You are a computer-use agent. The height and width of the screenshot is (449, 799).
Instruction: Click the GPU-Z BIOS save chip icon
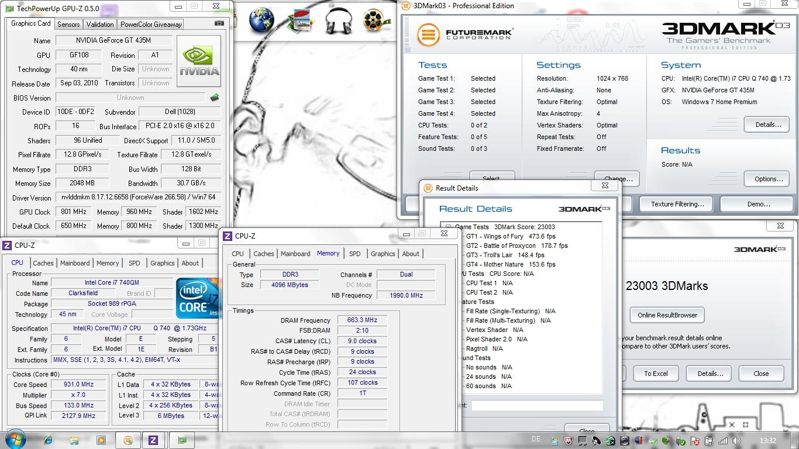[x=215, y=98]
